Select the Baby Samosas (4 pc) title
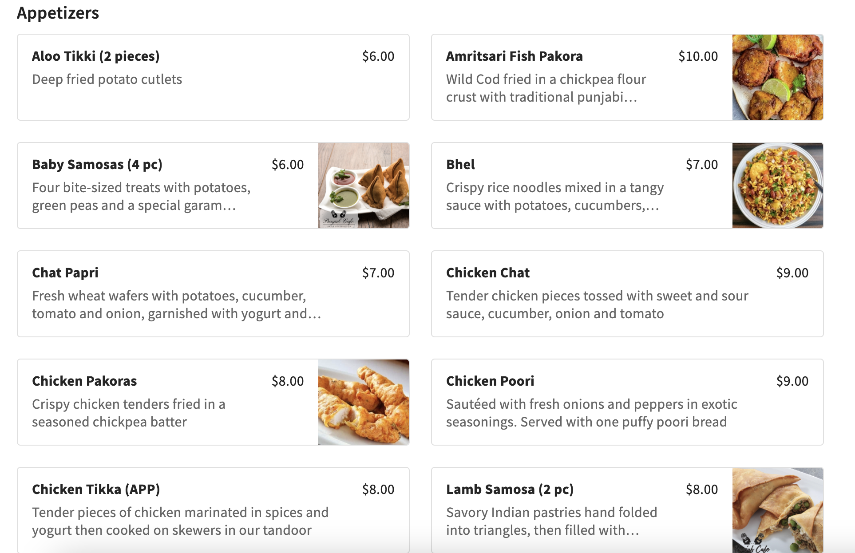The height and width of the screenshot is (553, 855). point(97,165)
